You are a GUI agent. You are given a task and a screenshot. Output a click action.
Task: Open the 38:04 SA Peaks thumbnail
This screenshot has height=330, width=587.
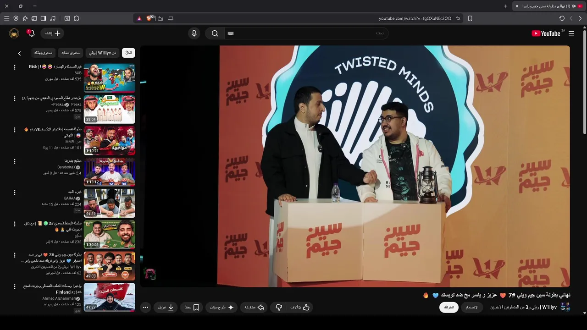[110, 109]
